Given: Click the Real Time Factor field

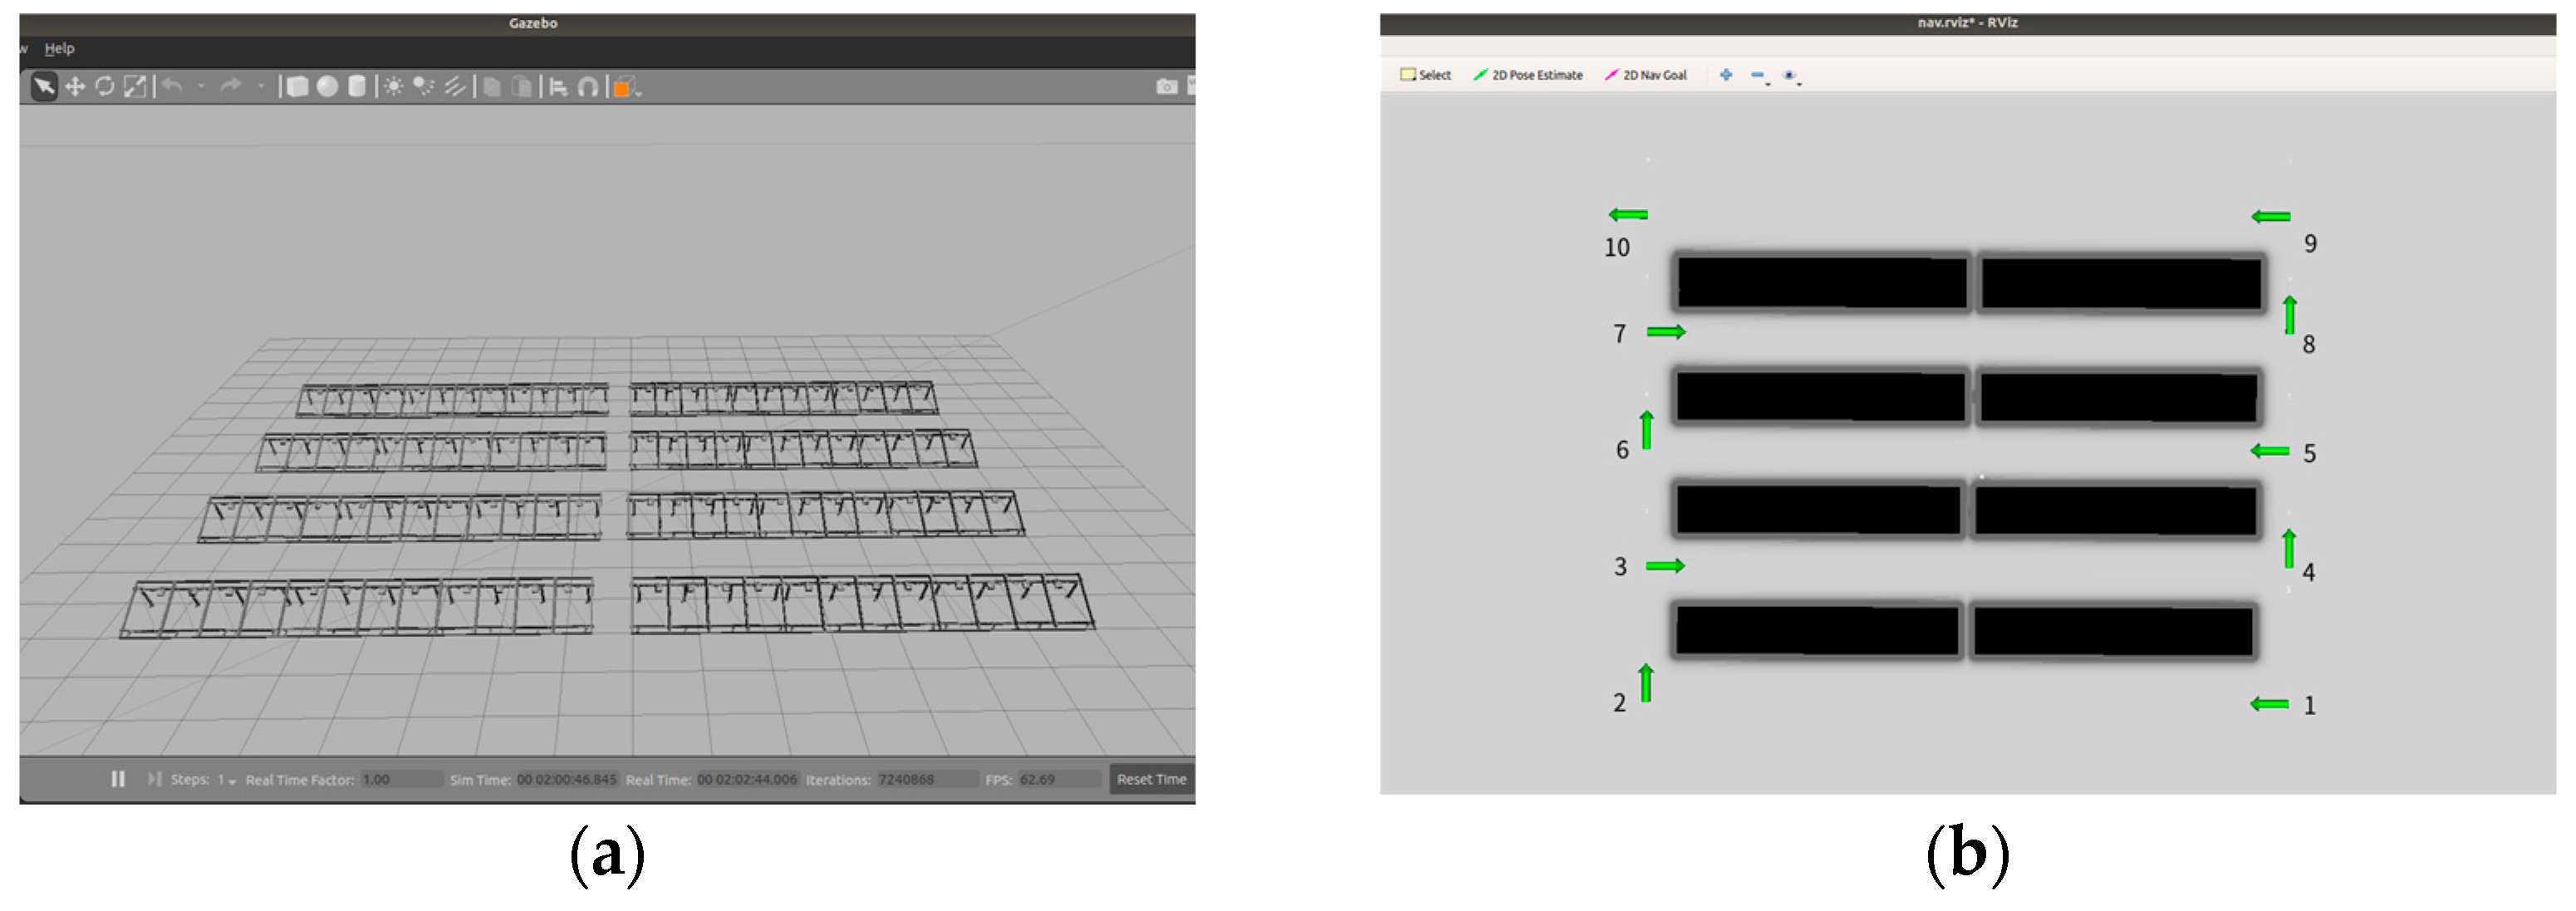Looking at the screenshot, I should [x=401, y=779].
